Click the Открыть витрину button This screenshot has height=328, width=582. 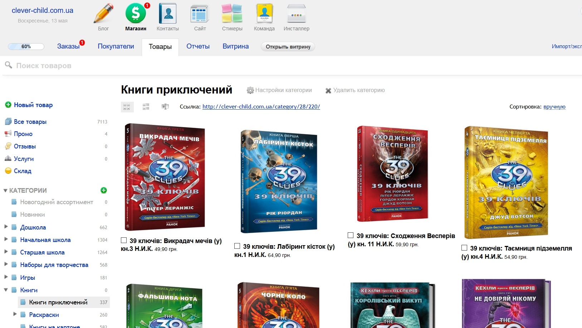tap(288, 47)
